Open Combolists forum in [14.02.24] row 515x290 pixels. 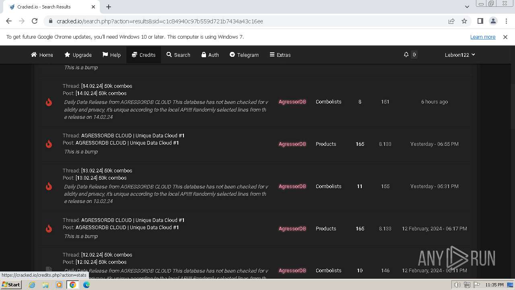coord(329,102)
